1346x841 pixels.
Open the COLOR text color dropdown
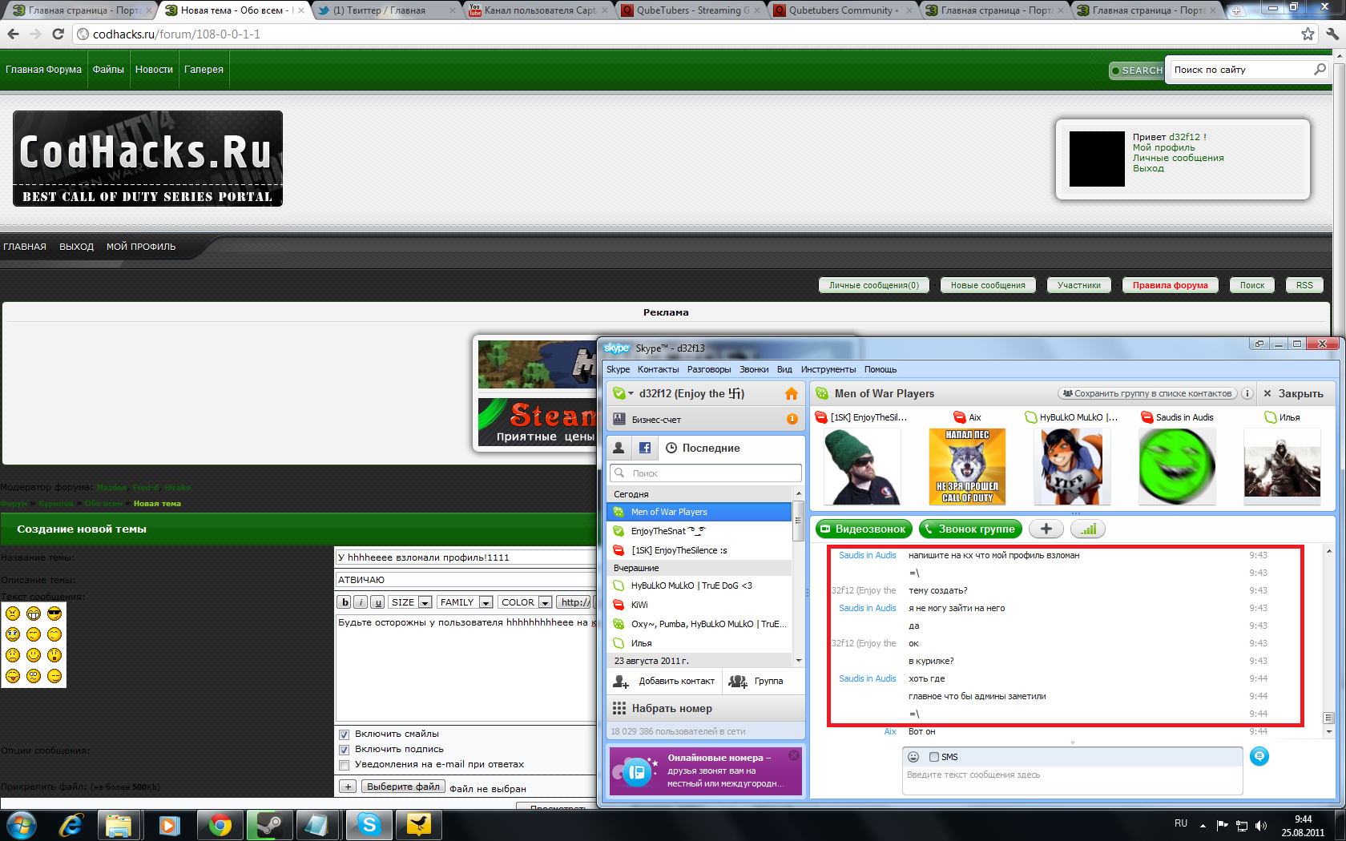526,602
